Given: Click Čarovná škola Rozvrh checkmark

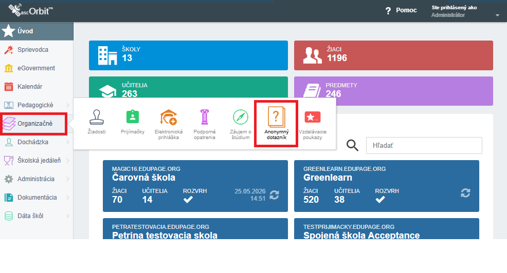Looking at the screenshot, I should click(x=188, y=200).
